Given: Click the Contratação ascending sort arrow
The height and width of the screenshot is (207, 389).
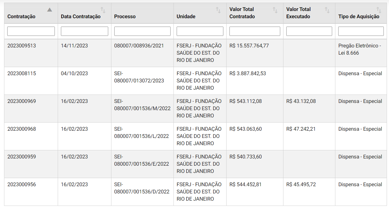Looking at the screenshot, I should pyautogui.click(x=50, y=10).
